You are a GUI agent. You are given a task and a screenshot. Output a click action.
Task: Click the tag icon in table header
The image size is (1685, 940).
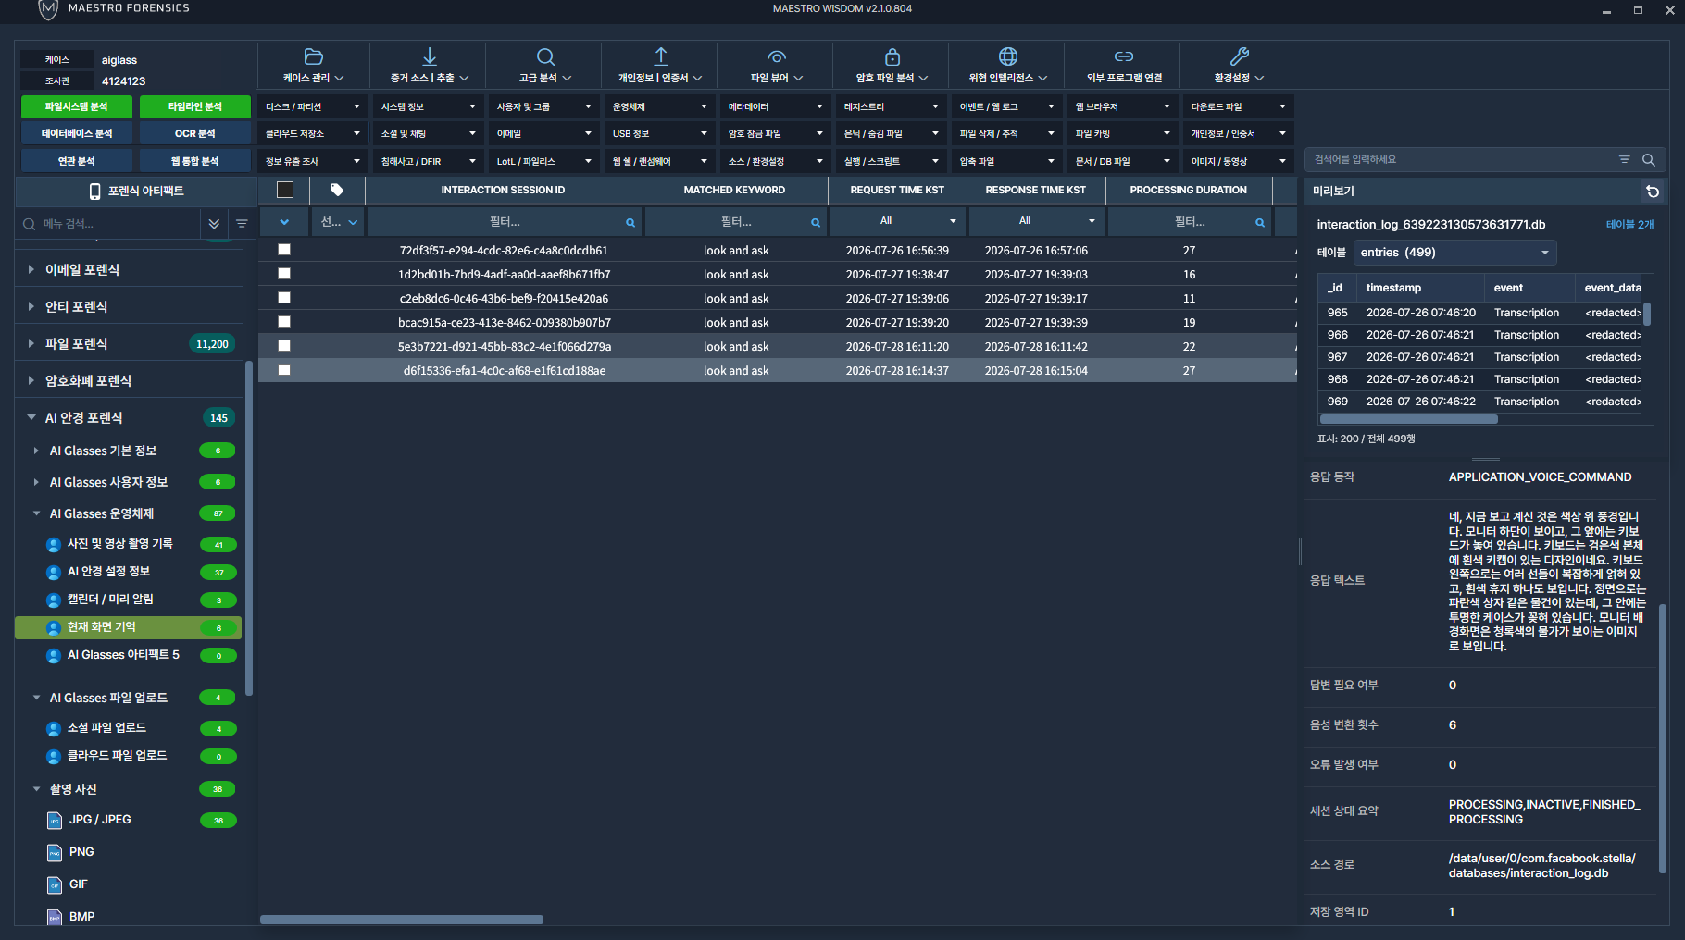[337, 190]
